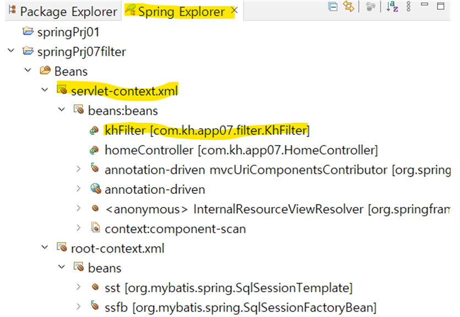Collapse the servlet-context.xml node

click(x=45, y=90)
